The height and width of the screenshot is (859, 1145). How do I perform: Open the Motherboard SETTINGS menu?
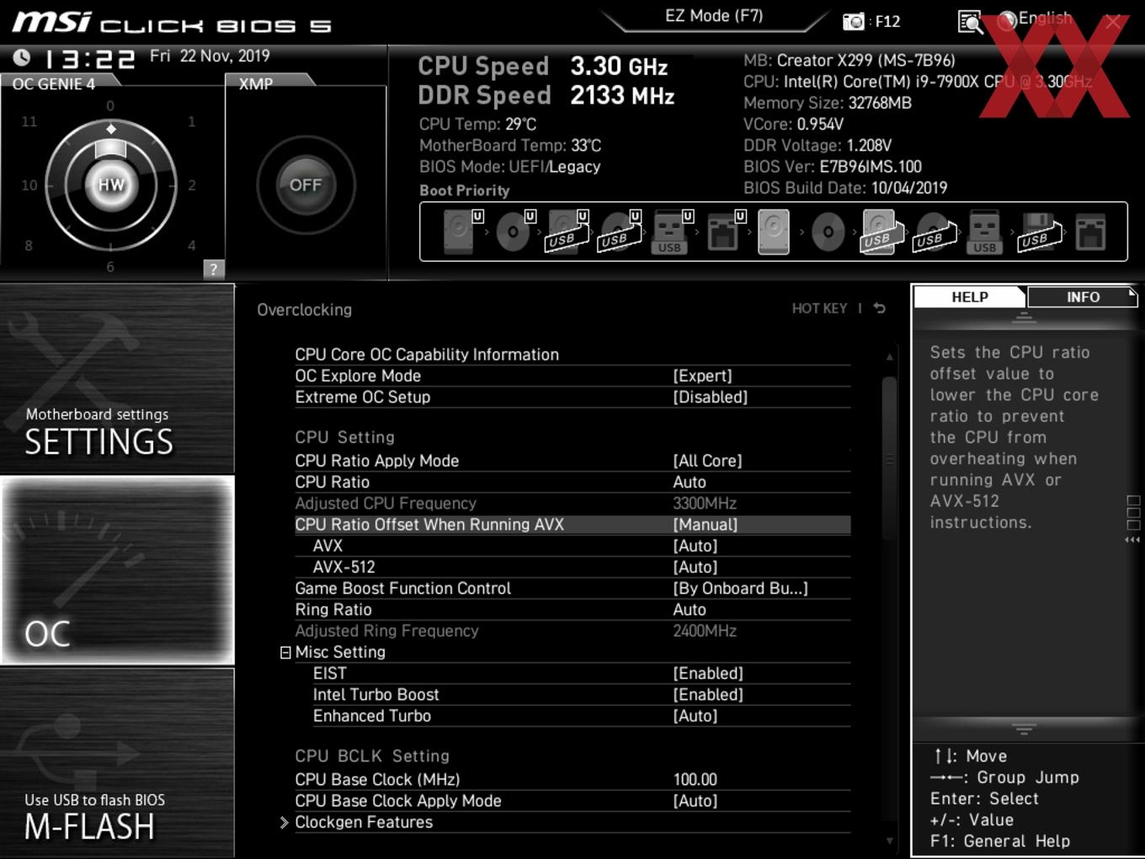[x=117, y=379]
